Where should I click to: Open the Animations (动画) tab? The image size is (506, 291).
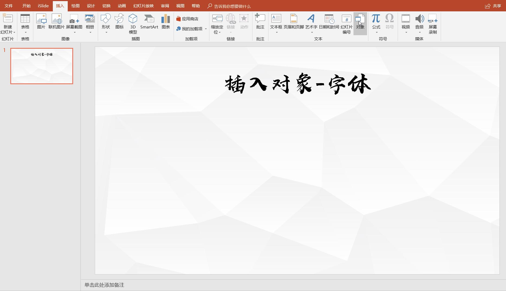(122, 6)
